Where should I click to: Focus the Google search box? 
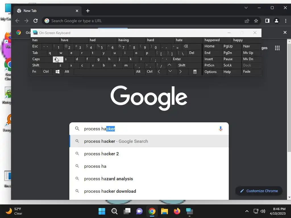coord(149,129)
